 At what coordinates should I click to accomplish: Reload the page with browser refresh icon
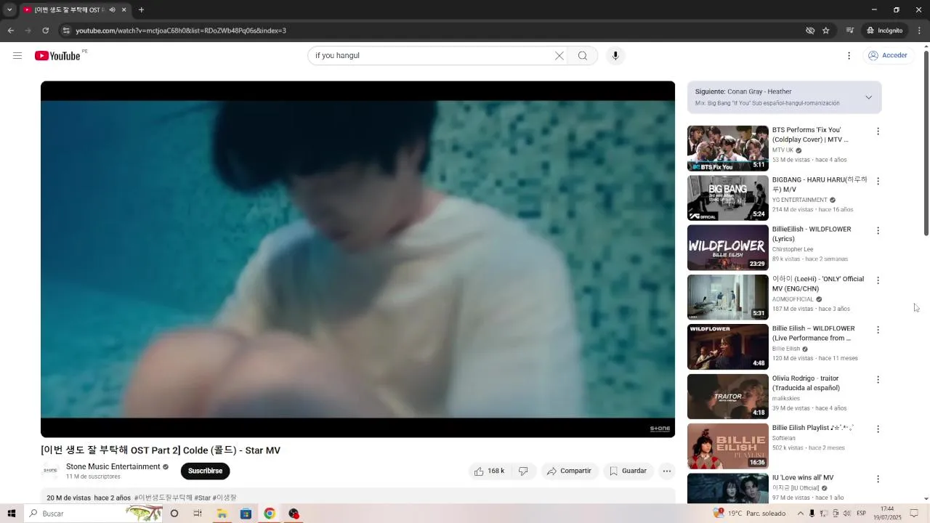(x=45, y=31)
